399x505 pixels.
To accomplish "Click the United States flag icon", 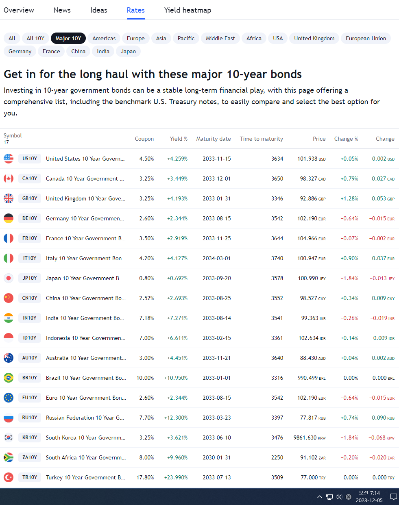I will 9,159.
